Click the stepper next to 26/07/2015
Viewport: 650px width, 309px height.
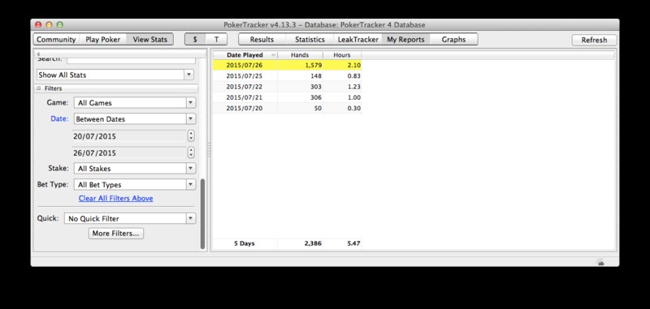[x=191, y=152]
